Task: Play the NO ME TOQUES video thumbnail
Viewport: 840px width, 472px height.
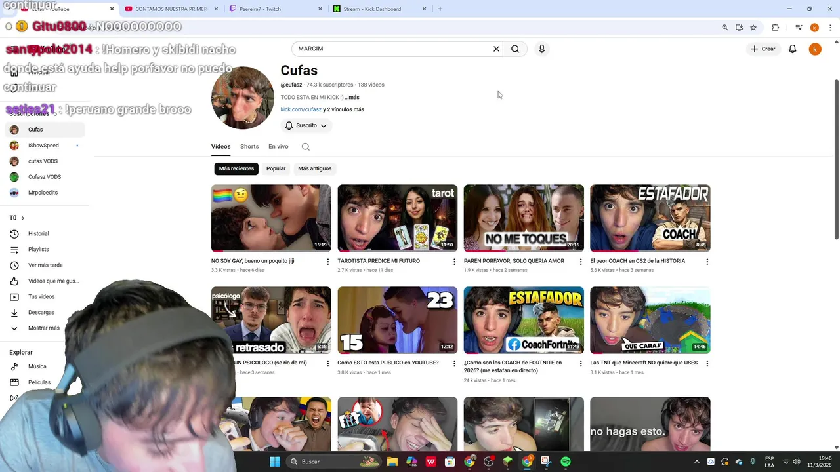Action: pos(524,218)
